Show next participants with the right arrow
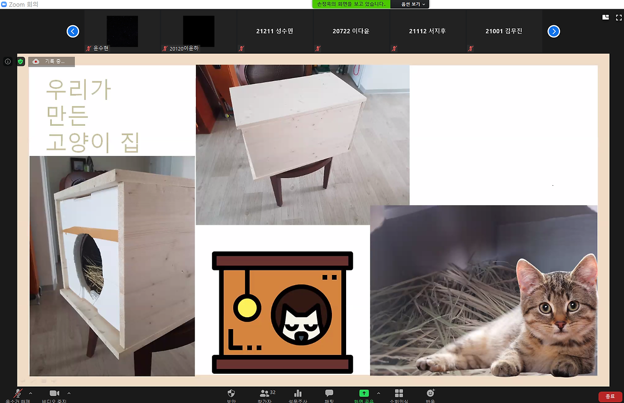The image size is (624, 403). pos(554,32)
